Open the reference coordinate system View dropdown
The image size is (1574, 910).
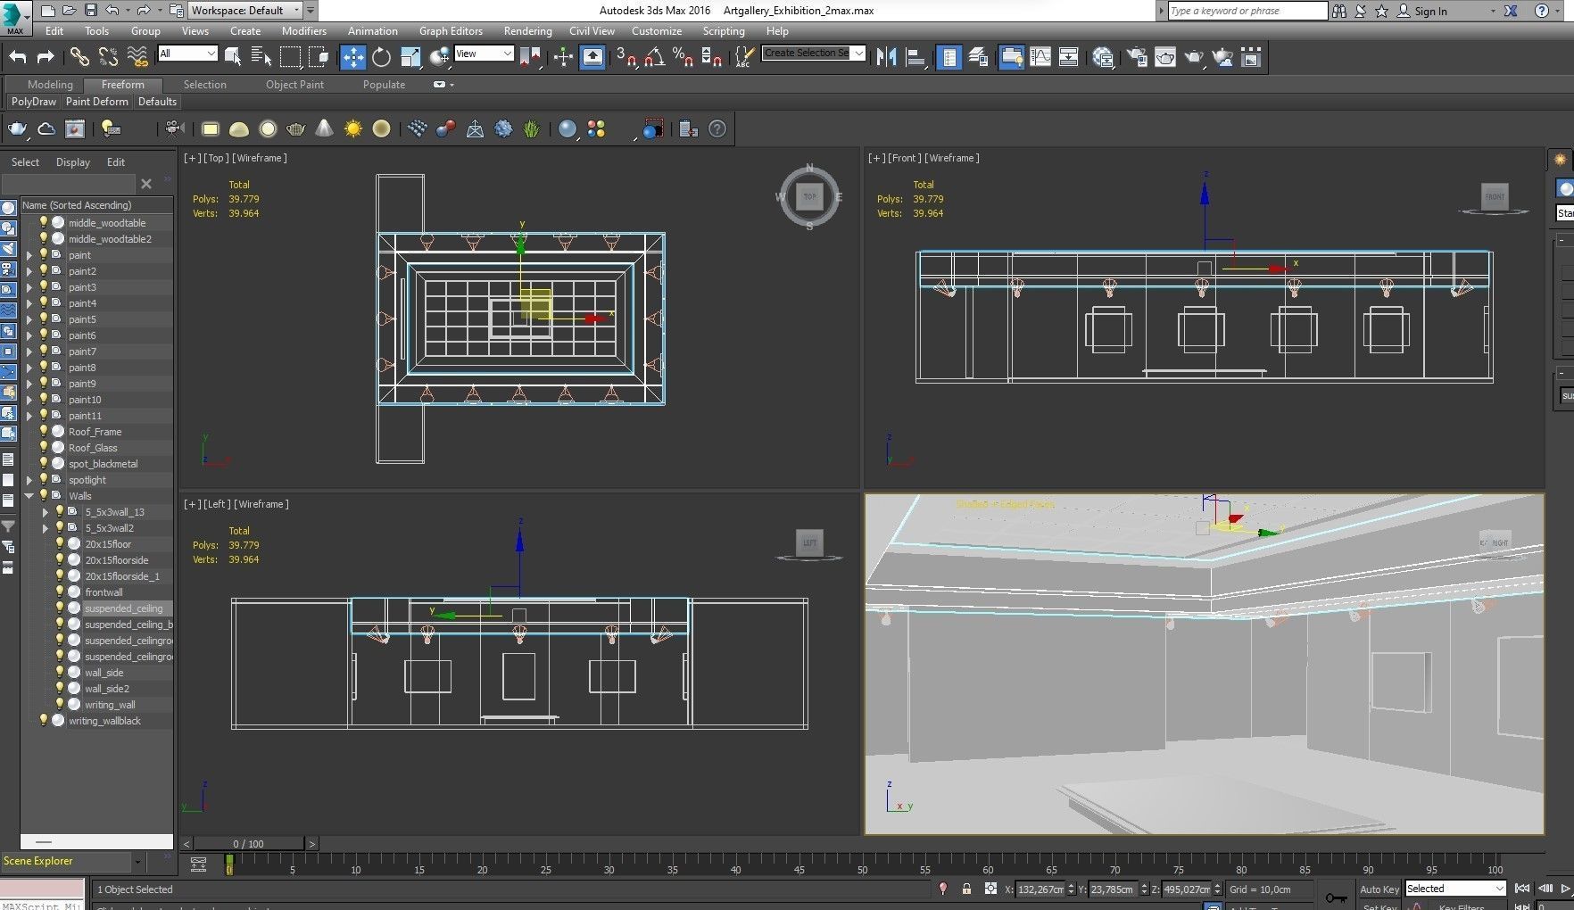[484, 54]
